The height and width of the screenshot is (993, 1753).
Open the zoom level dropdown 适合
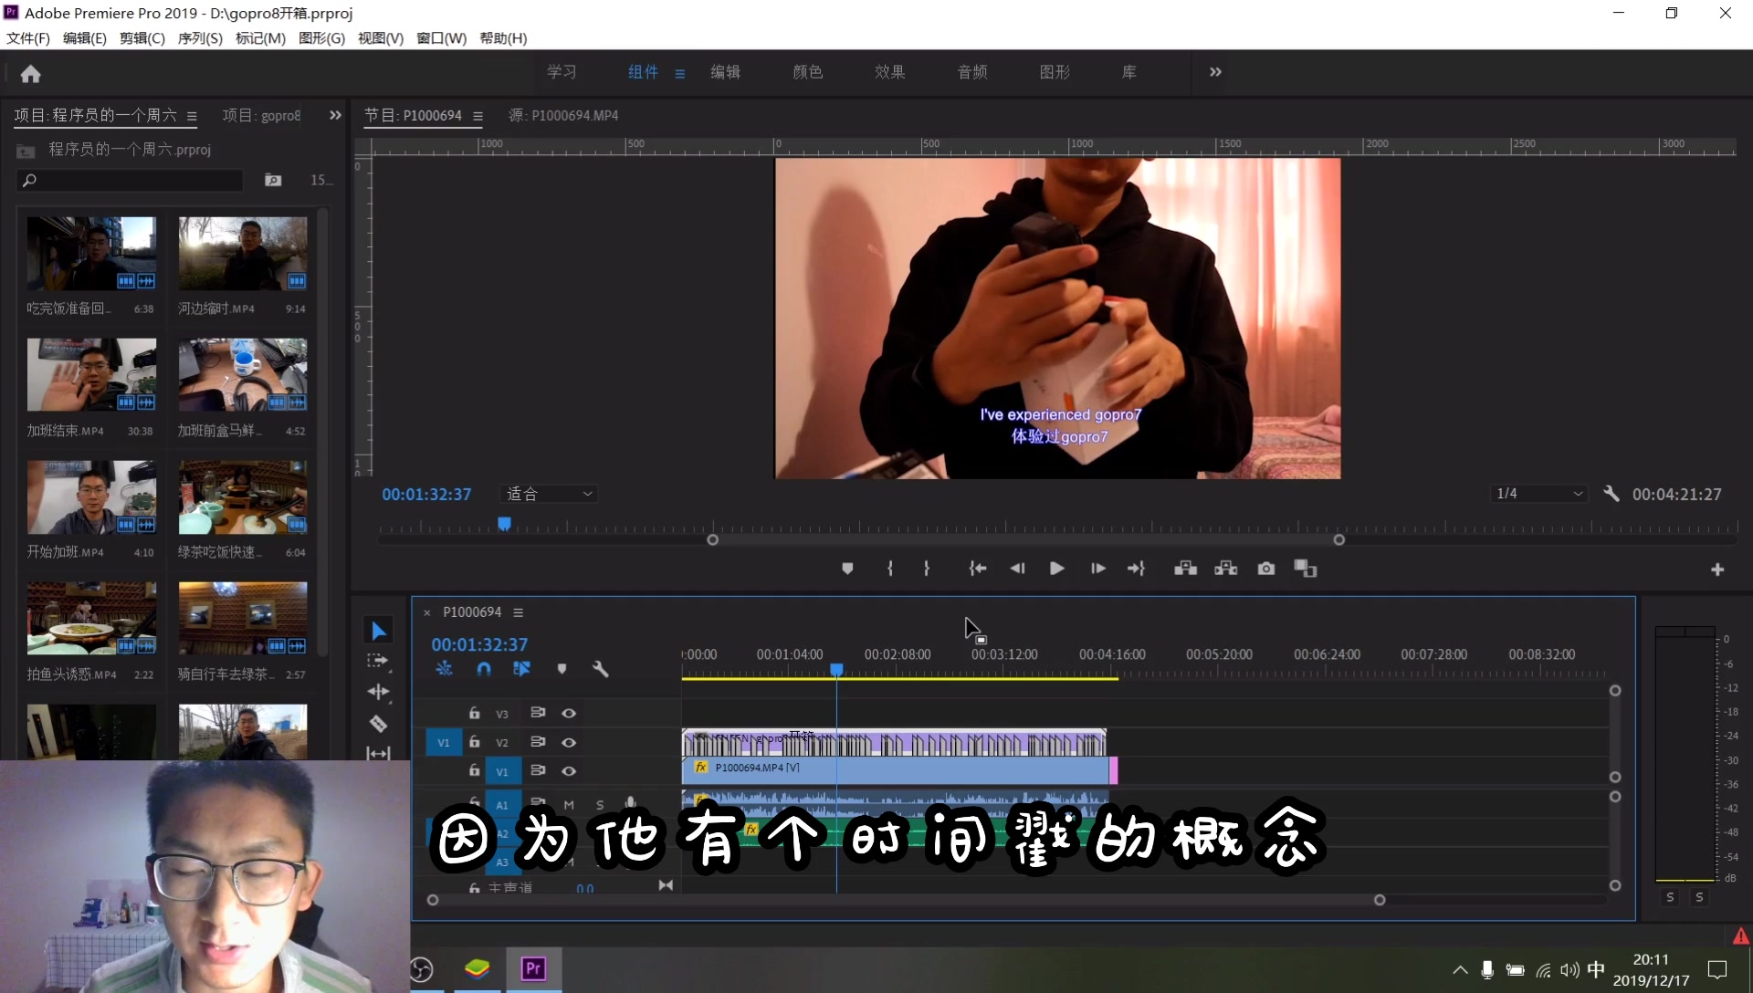tap(550, 494)
